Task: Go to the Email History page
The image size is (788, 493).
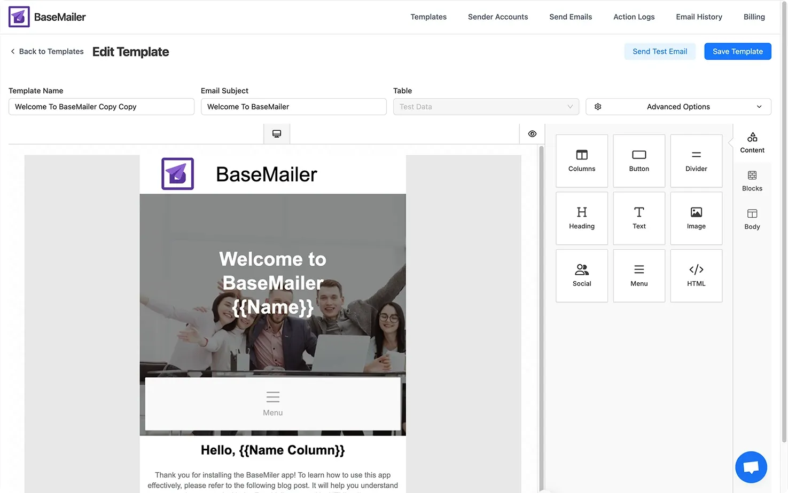Action: click(x=699, y=17)
